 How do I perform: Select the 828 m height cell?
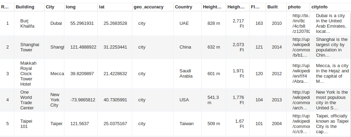pos(214,23)
